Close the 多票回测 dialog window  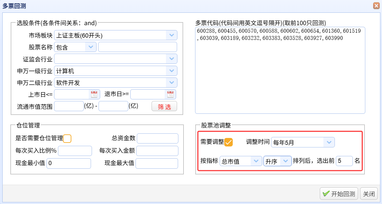point(376,6)
